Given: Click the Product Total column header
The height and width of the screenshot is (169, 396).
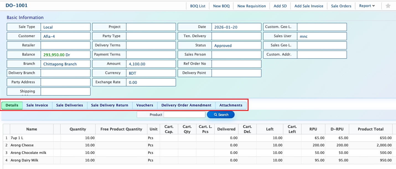Looking at the screenshot, I should pos(371,129).
